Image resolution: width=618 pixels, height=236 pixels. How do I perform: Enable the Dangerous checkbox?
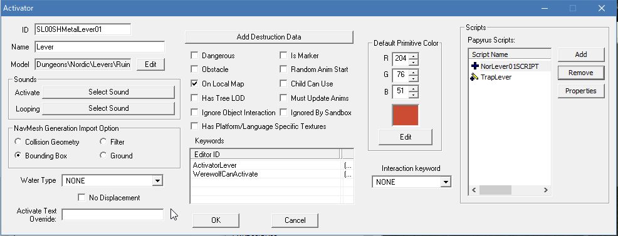point(194,56)
